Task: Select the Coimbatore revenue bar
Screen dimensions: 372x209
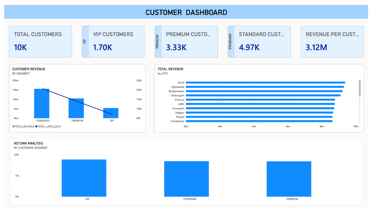Action: pos(259,121)
